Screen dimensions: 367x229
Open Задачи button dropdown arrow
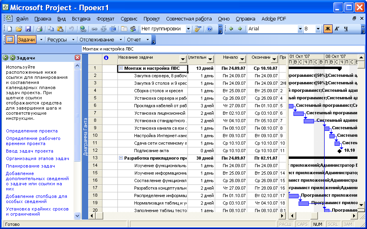tap(41, 40)
